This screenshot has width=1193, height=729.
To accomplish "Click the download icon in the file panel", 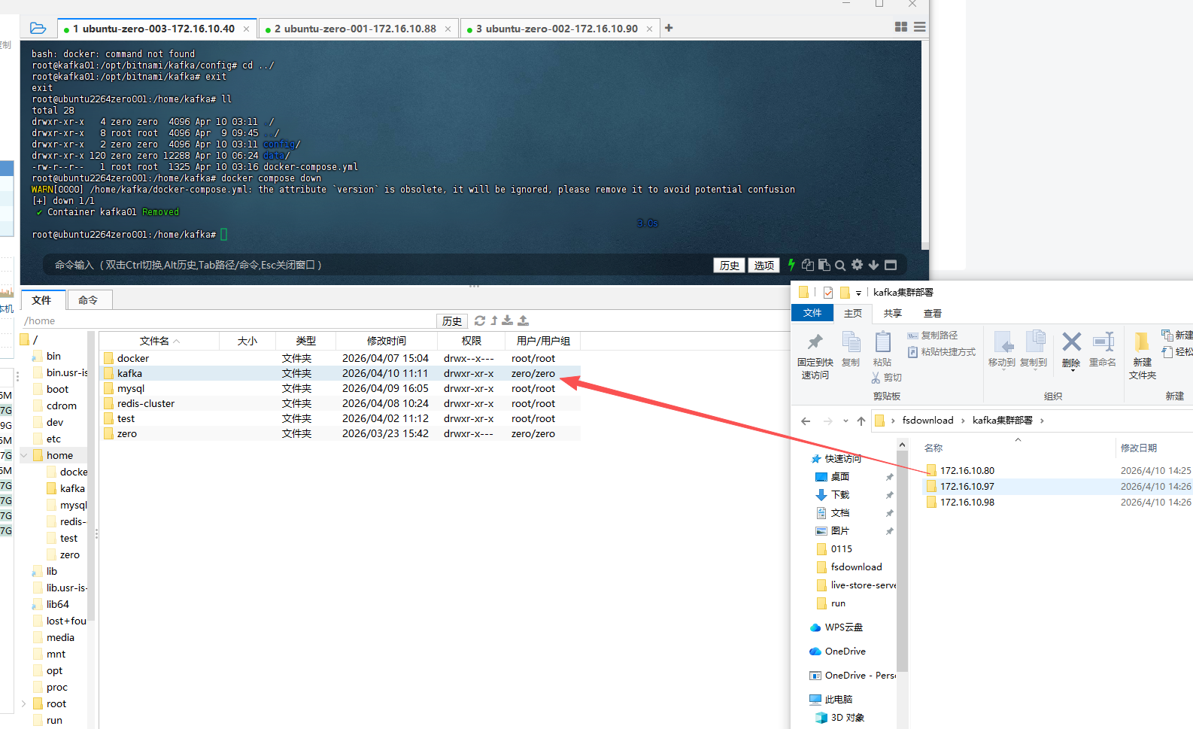I will coord(508,320).
